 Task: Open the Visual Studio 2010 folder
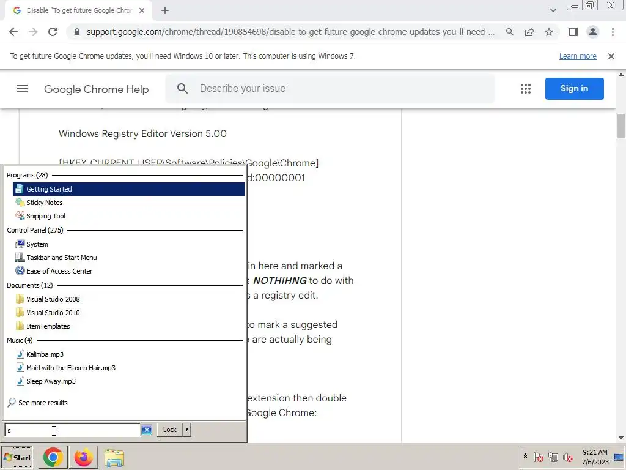point(128,313)
